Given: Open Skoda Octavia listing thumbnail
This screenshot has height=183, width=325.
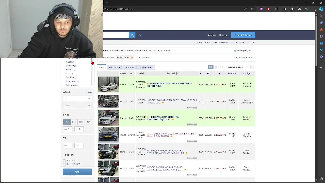Looking at the screenshot, I should pos(108,135).
